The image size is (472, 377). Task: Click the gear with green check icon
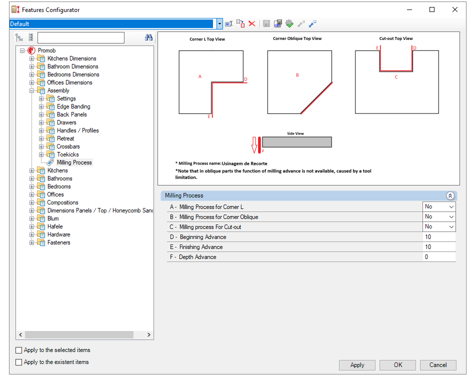coord(289,24)
